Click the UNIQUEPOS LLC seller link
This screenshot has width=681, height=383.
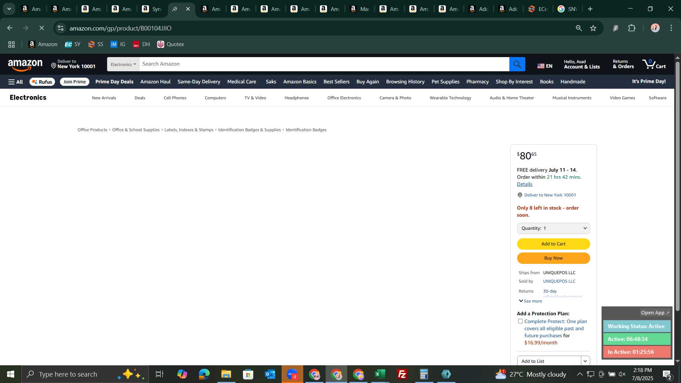click(x=559, y=281)
